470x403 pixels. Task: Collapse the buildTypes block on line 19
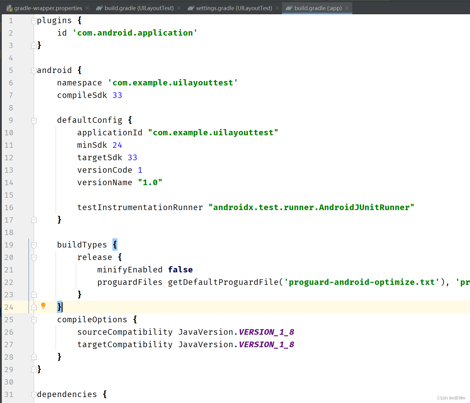point(34,245)
